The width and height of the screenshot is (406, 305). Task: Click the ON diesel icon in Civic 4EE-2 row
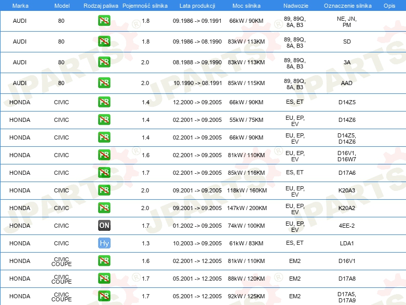coord(104,225)
